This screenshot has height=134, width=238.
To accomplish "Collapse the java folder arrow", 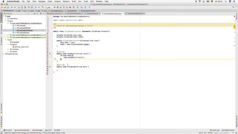I will (6, 21).
